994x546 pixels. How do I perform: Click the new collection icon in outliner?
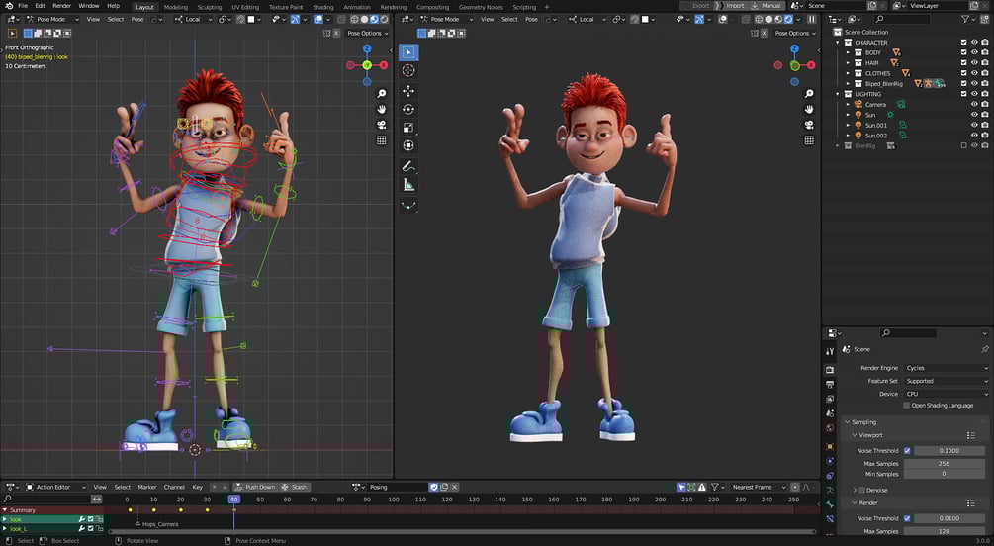point(984,20)
